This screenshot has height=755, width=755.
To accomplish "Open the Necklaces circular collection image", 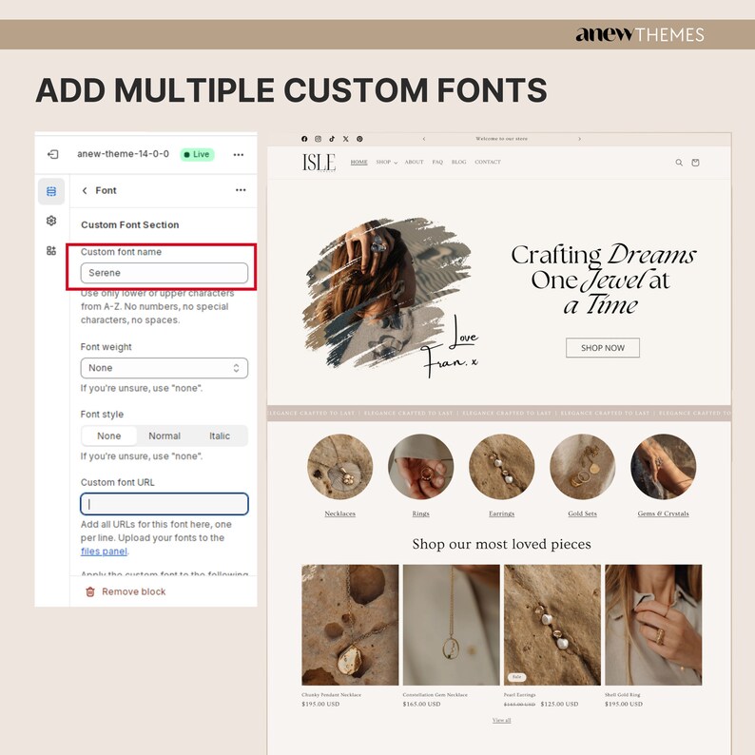I will pos(340,467).
